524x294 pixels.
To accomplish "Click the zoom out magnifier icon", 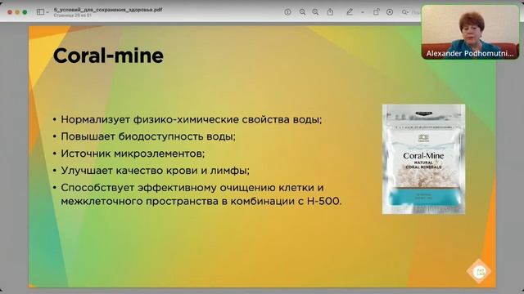I will coord(302,12).
